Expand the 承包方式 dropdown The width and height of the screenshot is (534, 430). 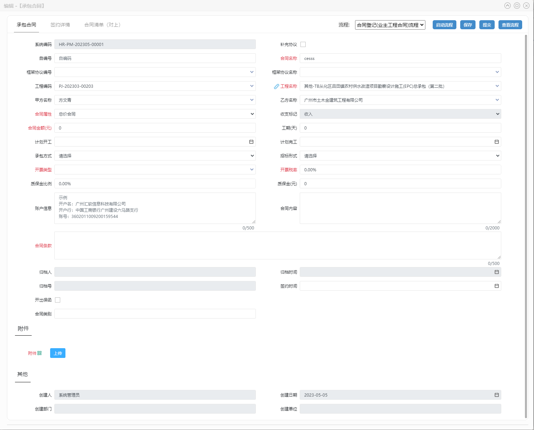pyautogui.click(x=155, y=156)
